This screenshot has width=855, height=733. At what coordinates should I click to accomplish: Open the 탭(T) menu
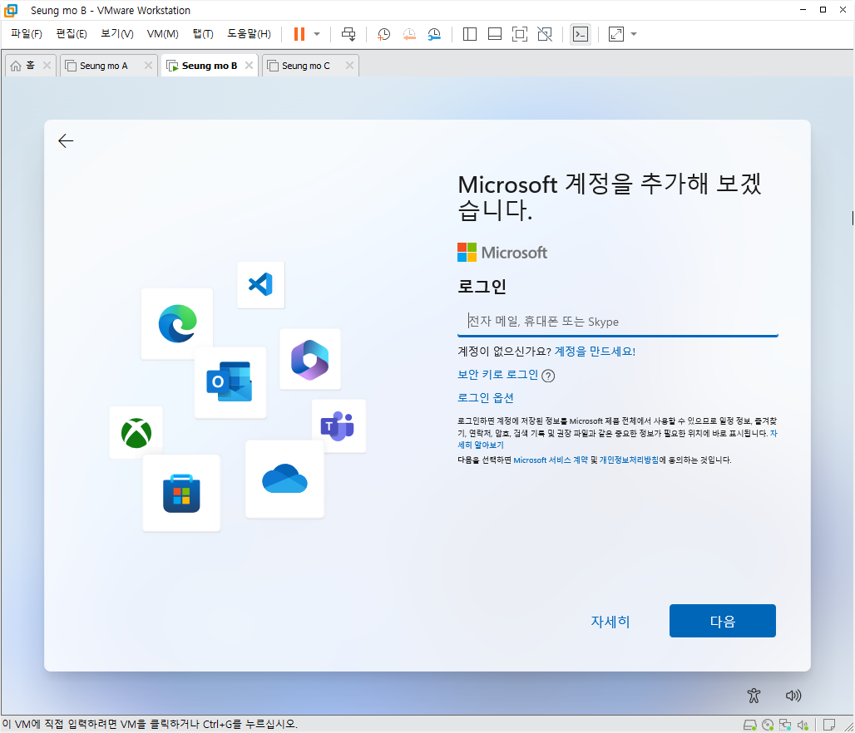click(203, 34)
